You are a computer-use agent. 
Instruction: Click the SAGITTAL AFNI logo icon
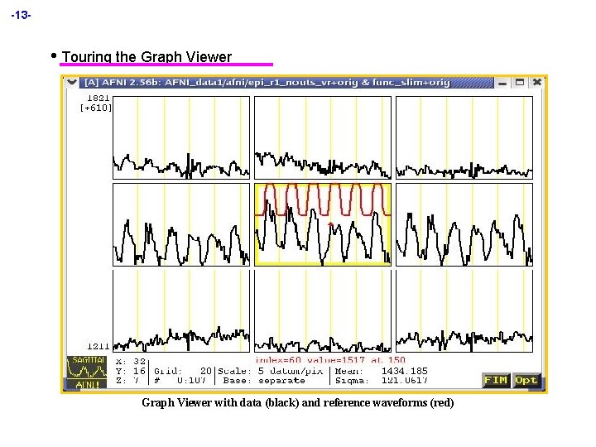(87, 372)
